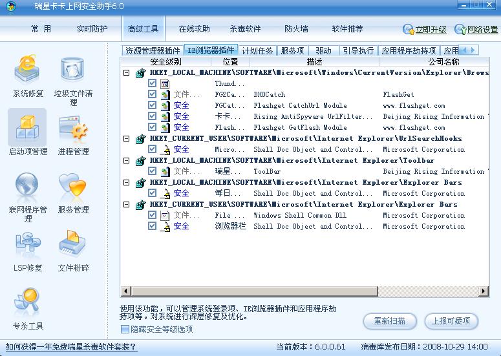Uncheck the Thund... entry checkbox
This screenshot has width=501, height=356.
tap(152, 83)
